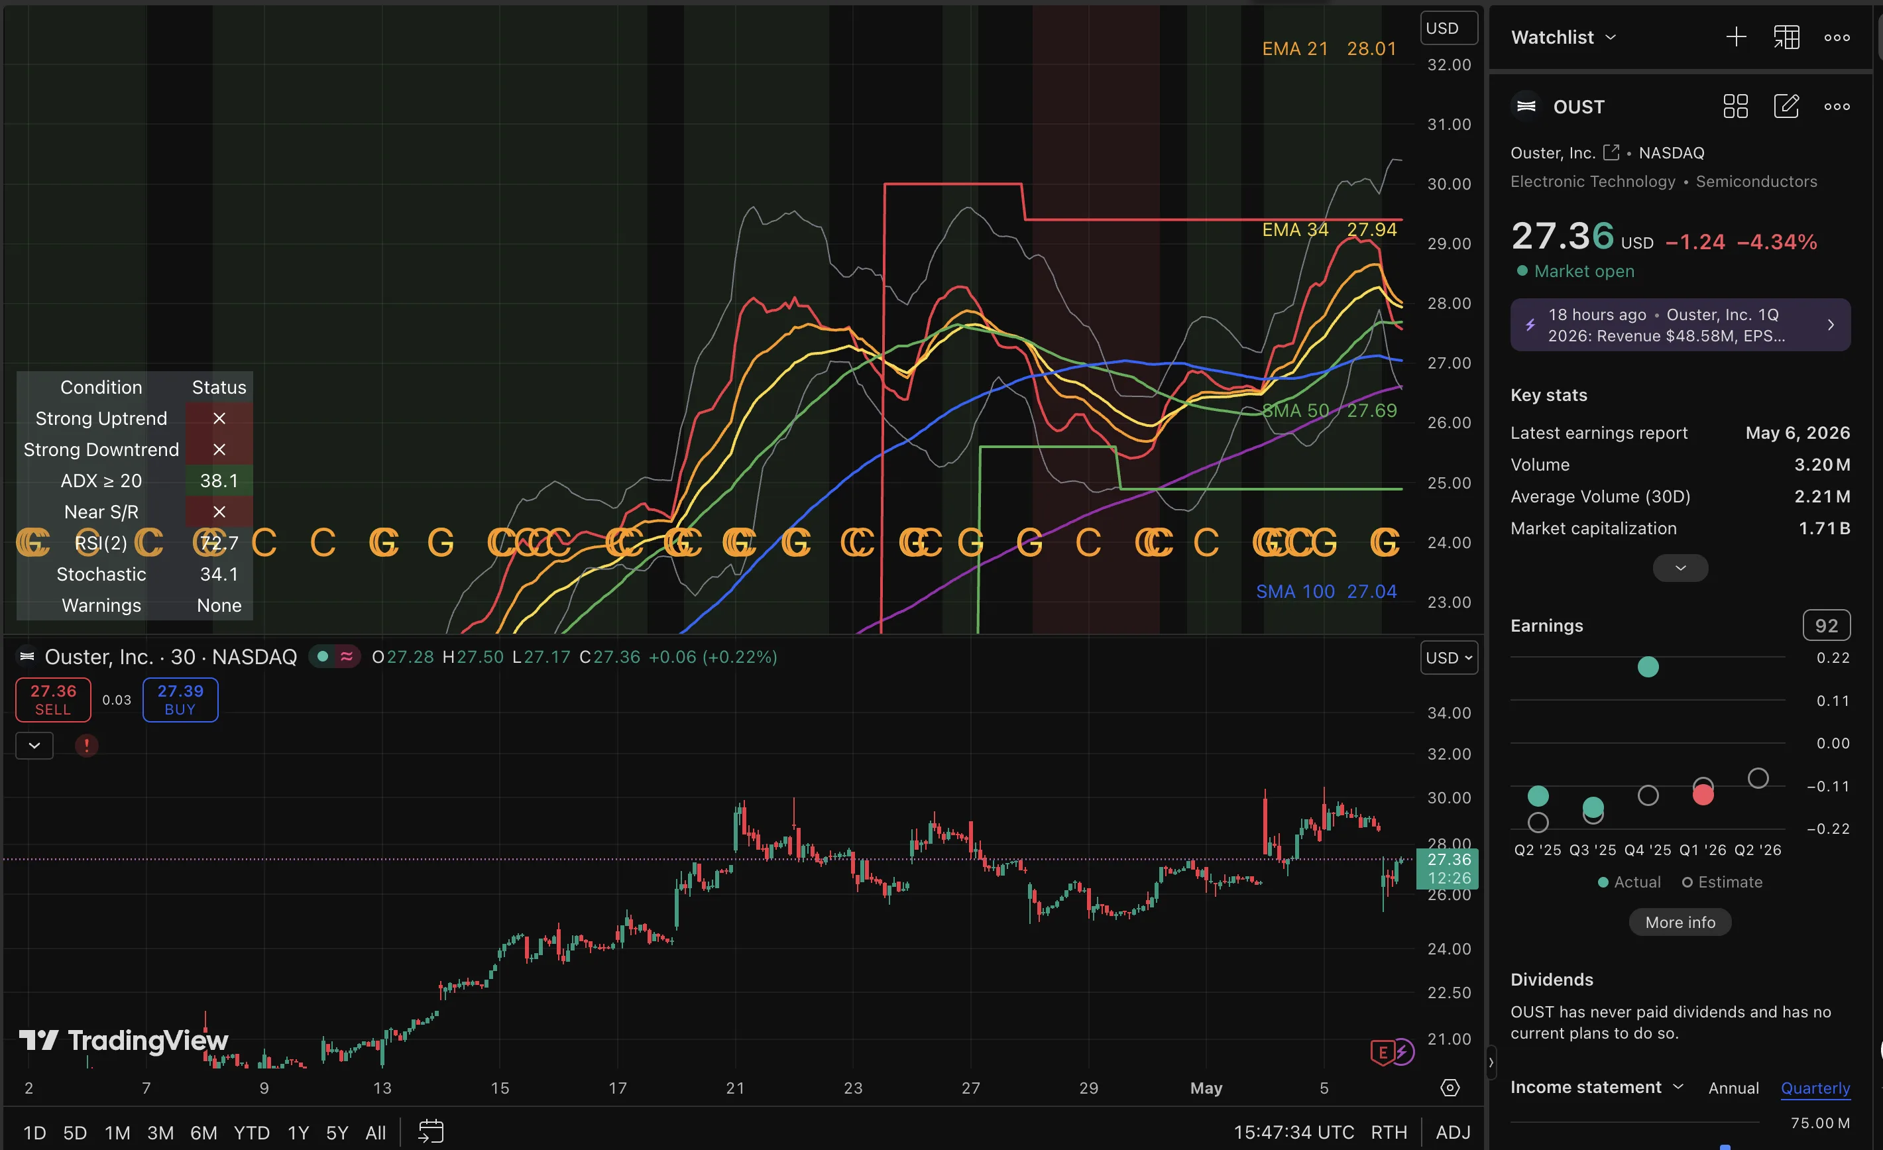Click the Q1 '26 red actual earnings dot
The height and width of the screenshot is (1150, 1883).
tap(1703, 795)
